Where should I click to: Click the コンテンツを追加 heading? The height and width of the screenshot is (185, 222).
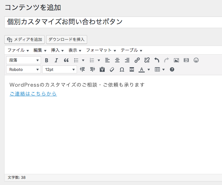pyautogui.click(x=33, y=7)
